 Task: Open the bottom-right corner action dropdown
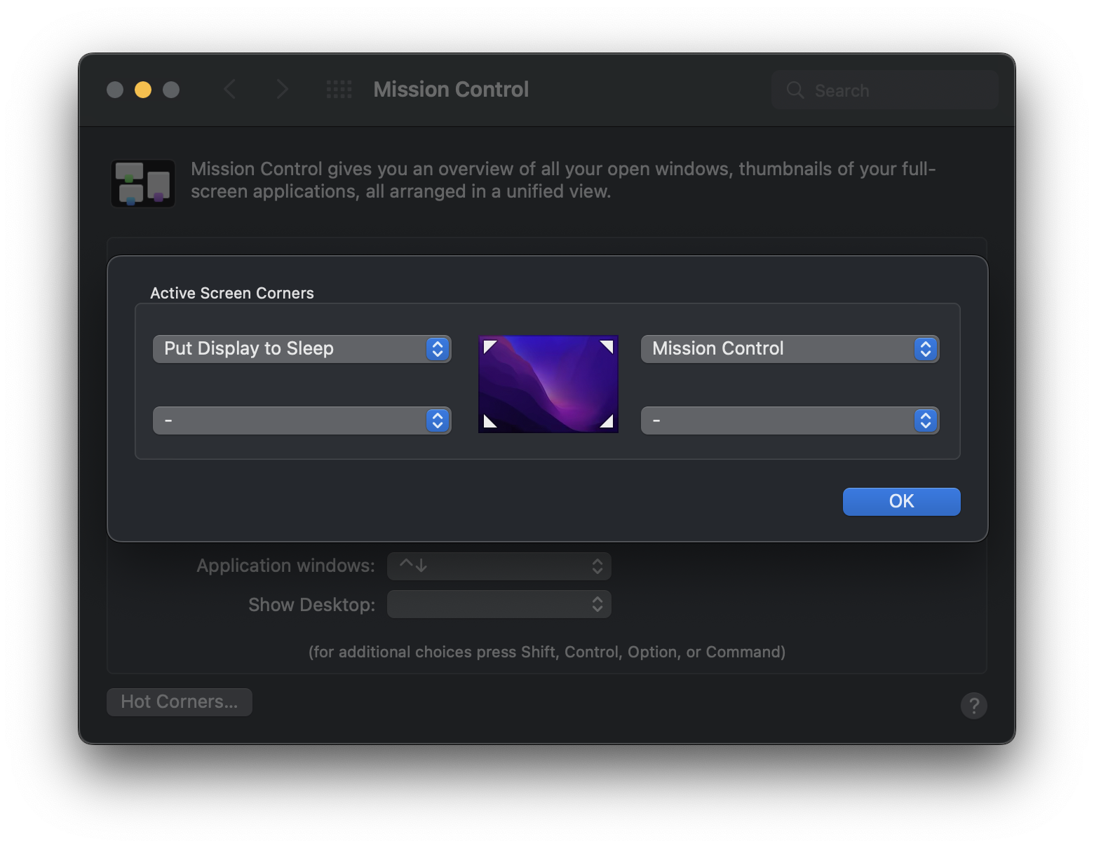point(790,420)
